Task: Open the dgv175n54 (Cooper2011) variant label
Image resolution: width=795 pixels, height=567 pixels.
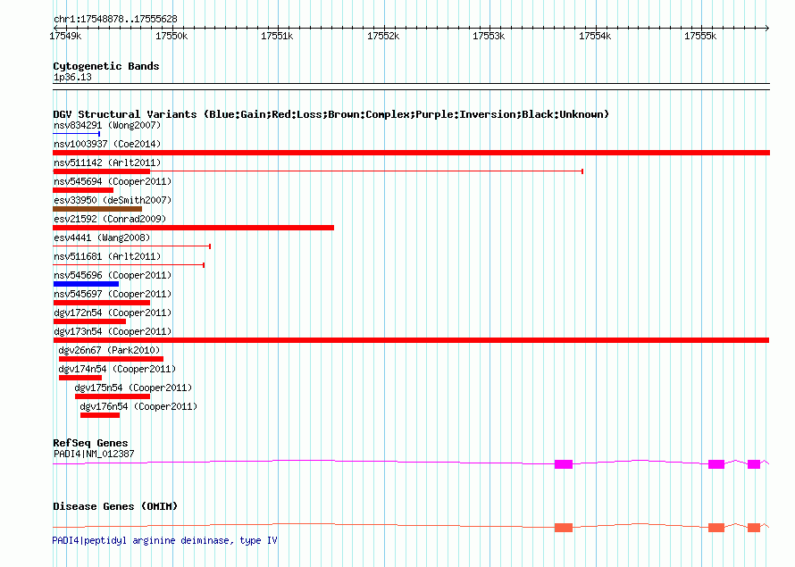Action: point(133,388)
